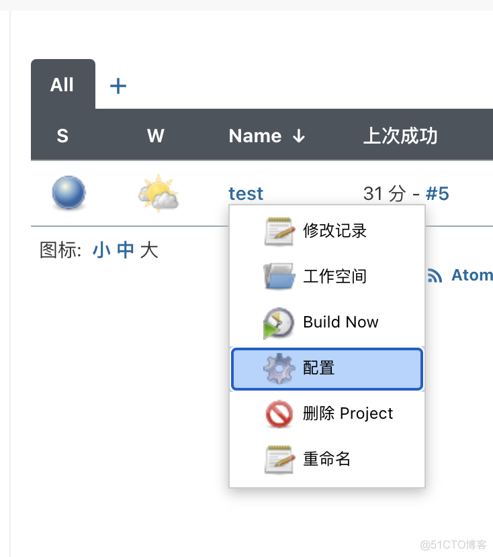Click the + tab to create a new view
Screen dimensions: 493x557
coord(118,85)
